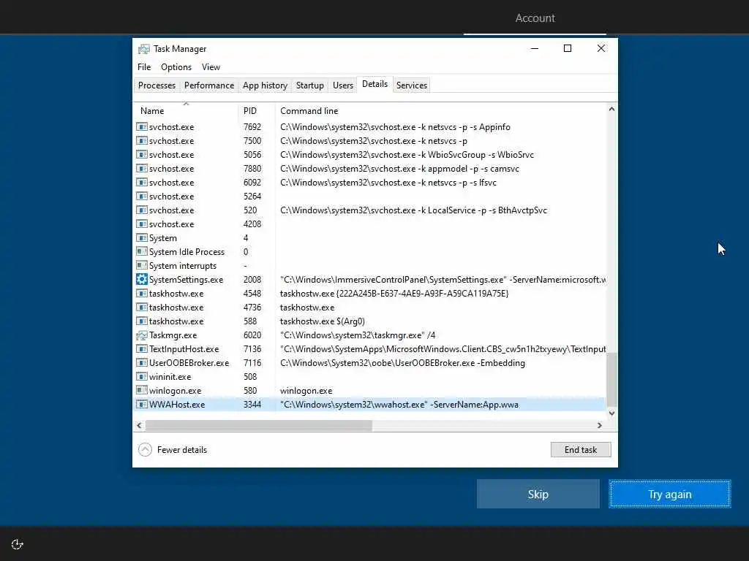Select svchost.exe row with PID 5264

pos(369,196)
